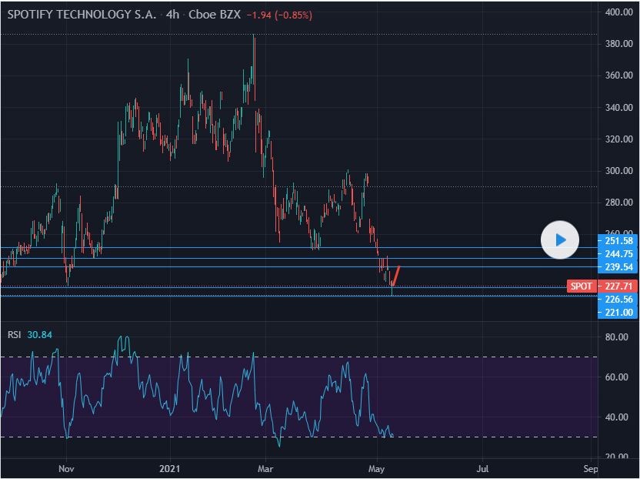This screenshot has width=640, height=479.
Task: Click the RSI value 30.84 readout
Action: click(39, 335)
